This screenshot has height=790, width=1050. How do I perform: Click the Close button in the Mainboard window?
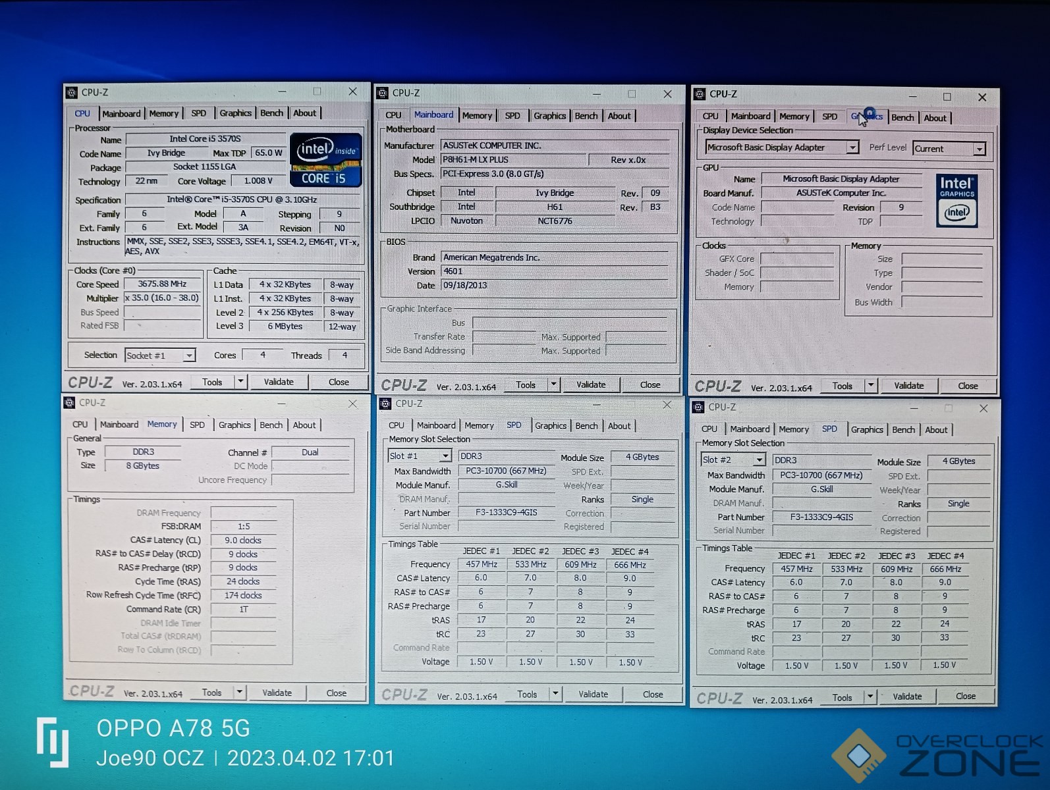tap(650, 384)
